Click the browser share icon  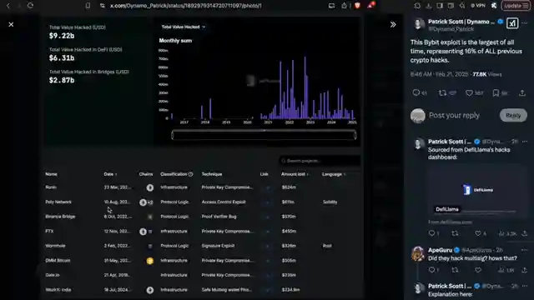[344, 6]
